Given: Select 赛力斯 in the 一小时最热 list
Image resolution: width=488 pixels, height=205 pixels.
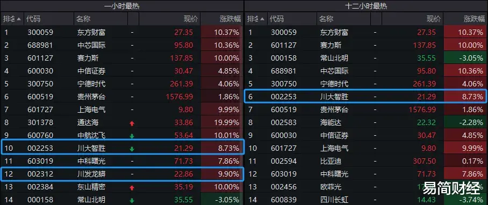Looking at the screenshot, I should coord(88,58).
